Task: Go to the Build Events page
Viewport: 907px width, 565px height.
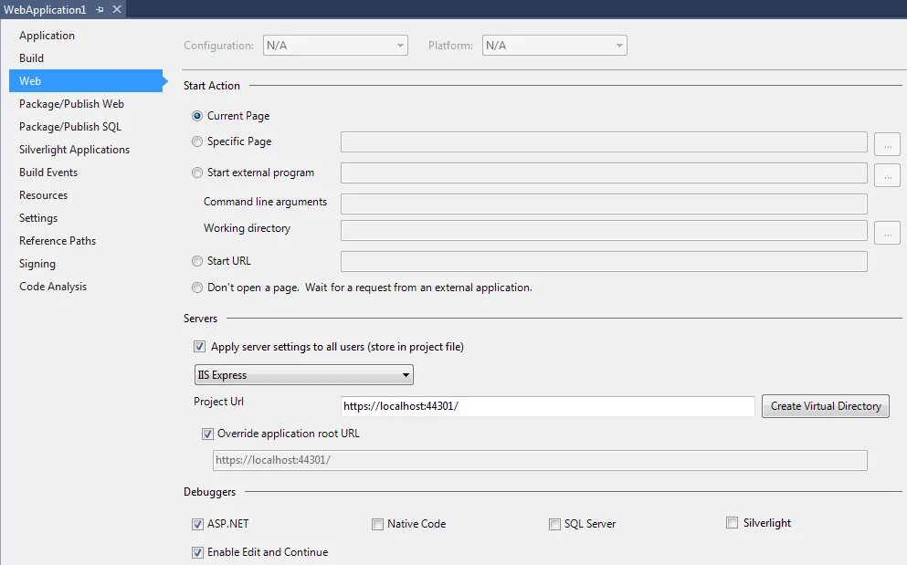Action: pos(48,173)
